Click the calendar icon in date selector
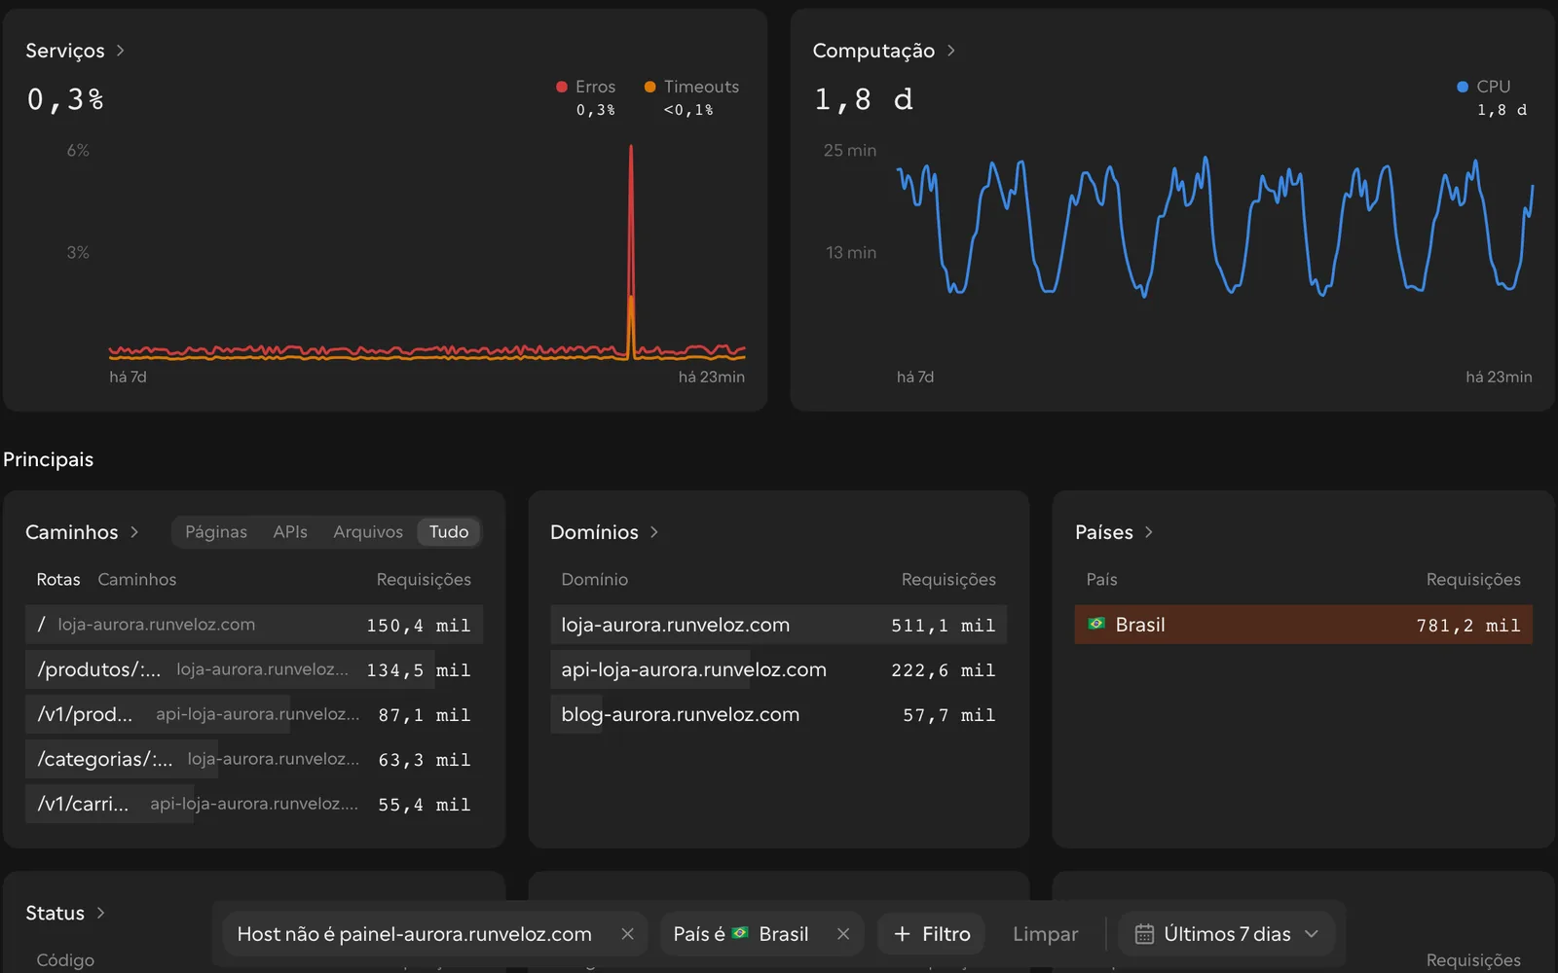This screenshot has width=1558, height=973. 1145,934
